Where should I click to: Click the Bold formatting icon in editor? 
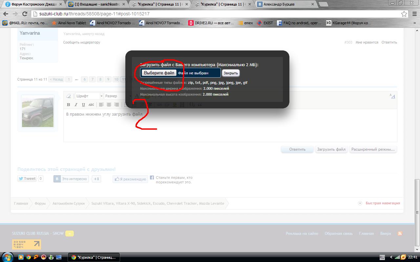(69, 105)
